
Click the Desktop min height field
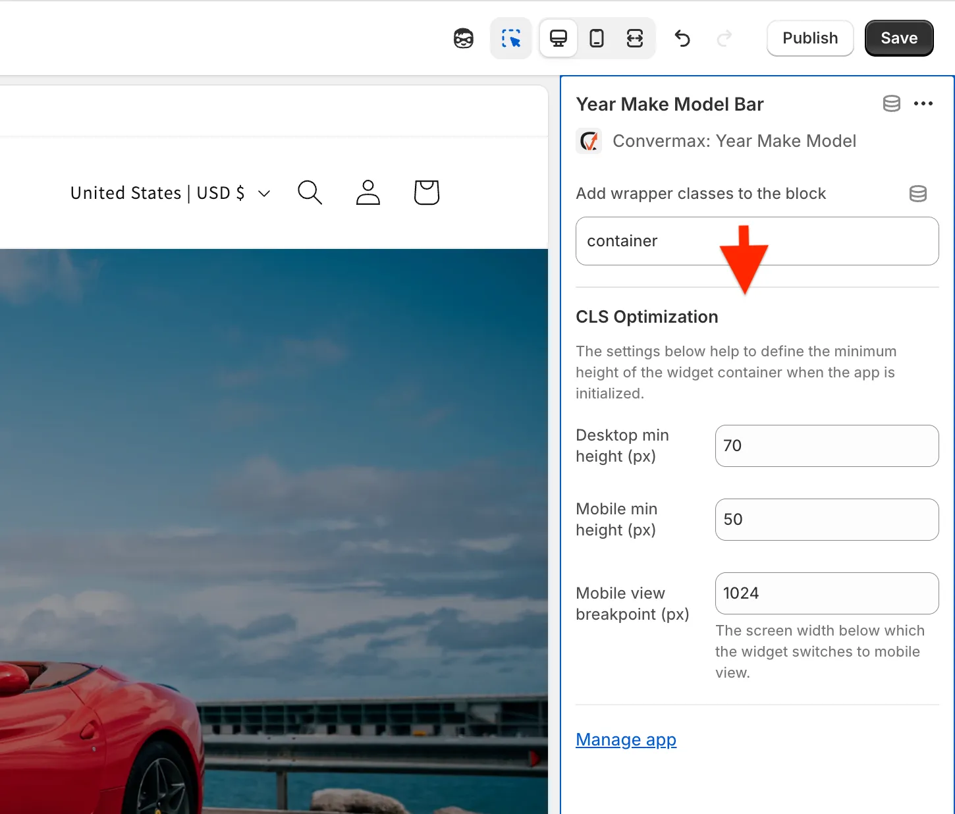pyautogui.click(x=827, y=446)
